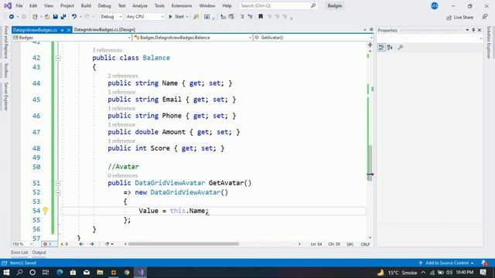Image resolution: width=495 pixels, height=278 pixels.
Task: Click the Property Pages wrench icon
Action: point(401,47)
